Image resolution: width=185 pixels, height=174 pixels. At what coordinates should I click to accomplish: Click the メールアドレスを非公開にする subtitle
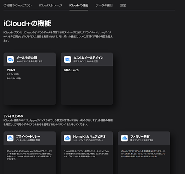coord(29,61)
